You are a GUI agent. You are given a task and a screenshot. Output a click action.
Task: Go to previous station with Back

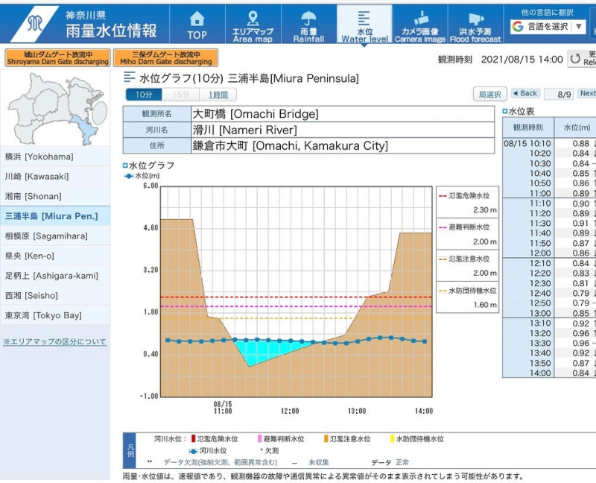tap(525, 94)
